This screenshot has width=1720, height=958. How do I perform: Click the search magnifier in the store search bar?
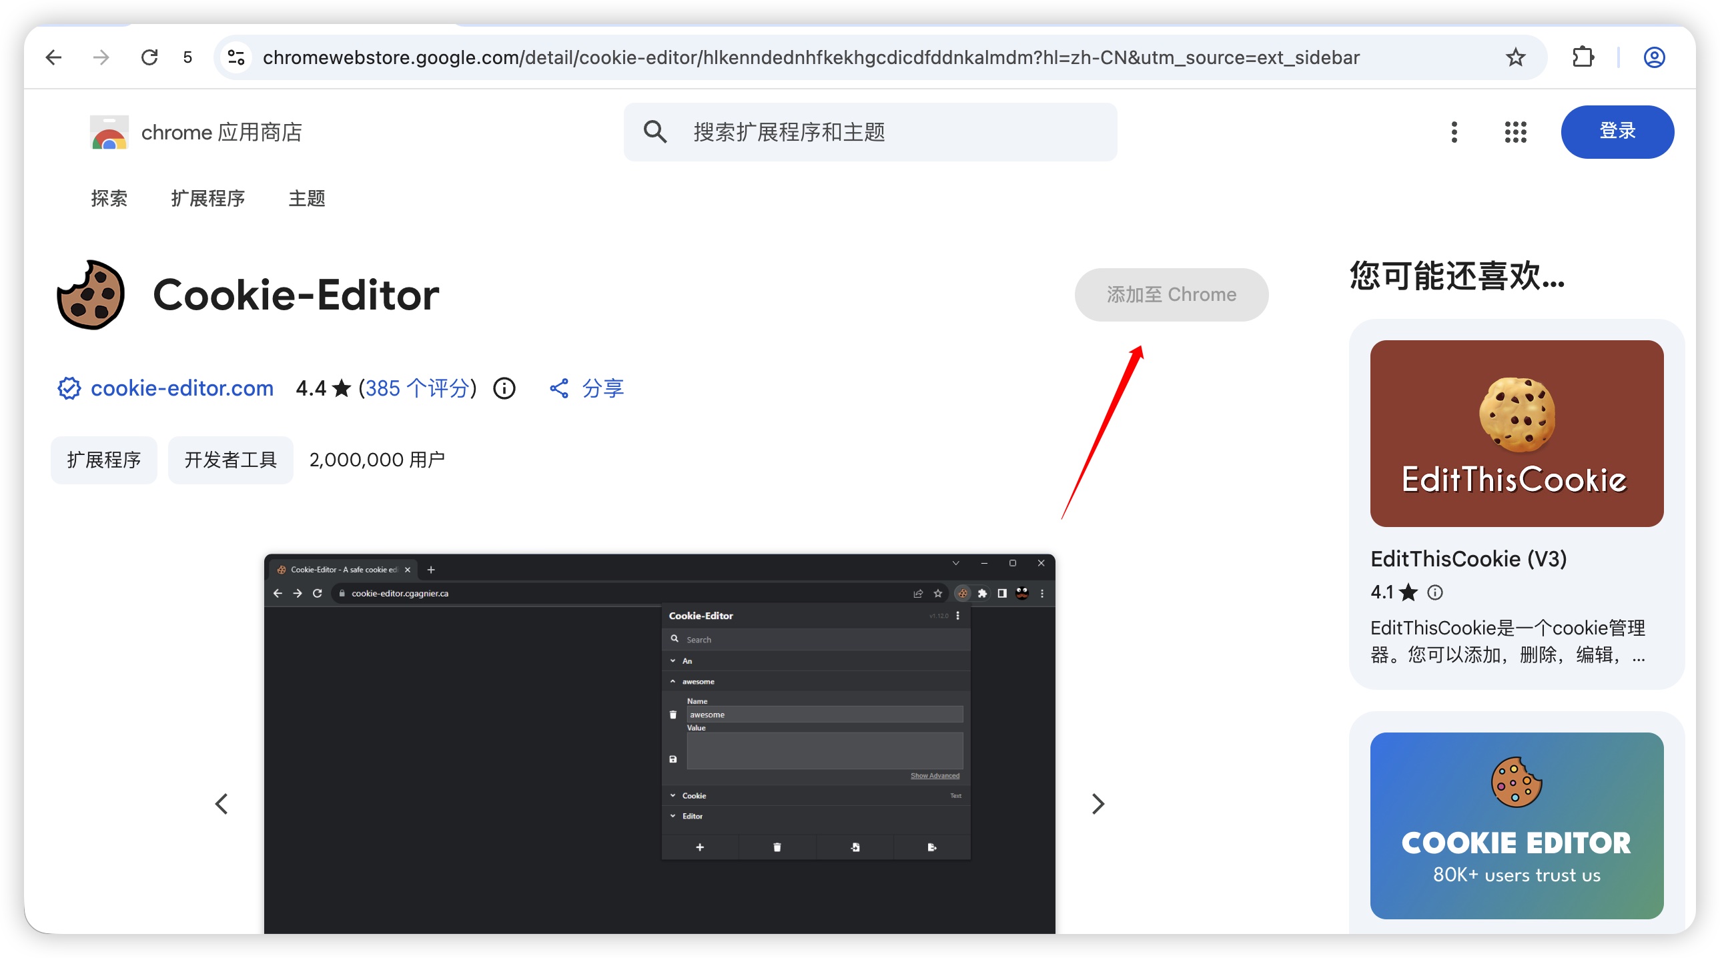(656, 131)
